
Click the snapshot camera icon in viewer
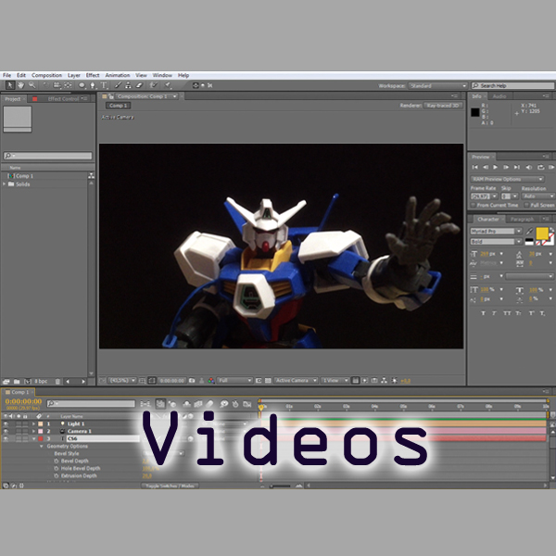click(192, 381)
